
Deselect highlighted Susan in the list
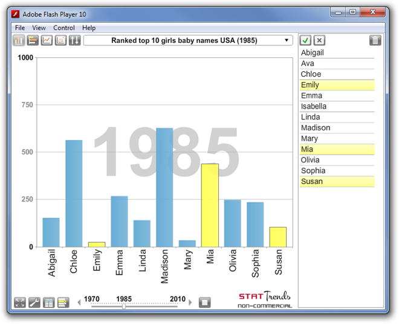coord(337,182)
